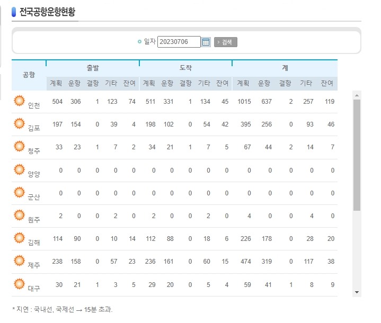Viewport: 381px width, 323px height.
Task: Select the 제주 airport name
Action: click(x=34, y=265)
